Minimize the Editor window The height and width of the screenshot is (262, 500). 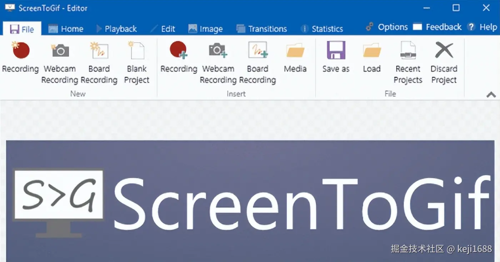click(x=426, y=8)
